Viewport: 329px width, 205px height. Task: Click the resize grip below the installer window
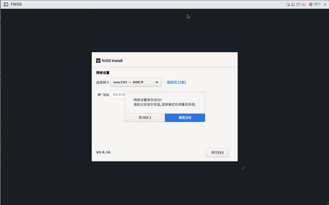243,168
